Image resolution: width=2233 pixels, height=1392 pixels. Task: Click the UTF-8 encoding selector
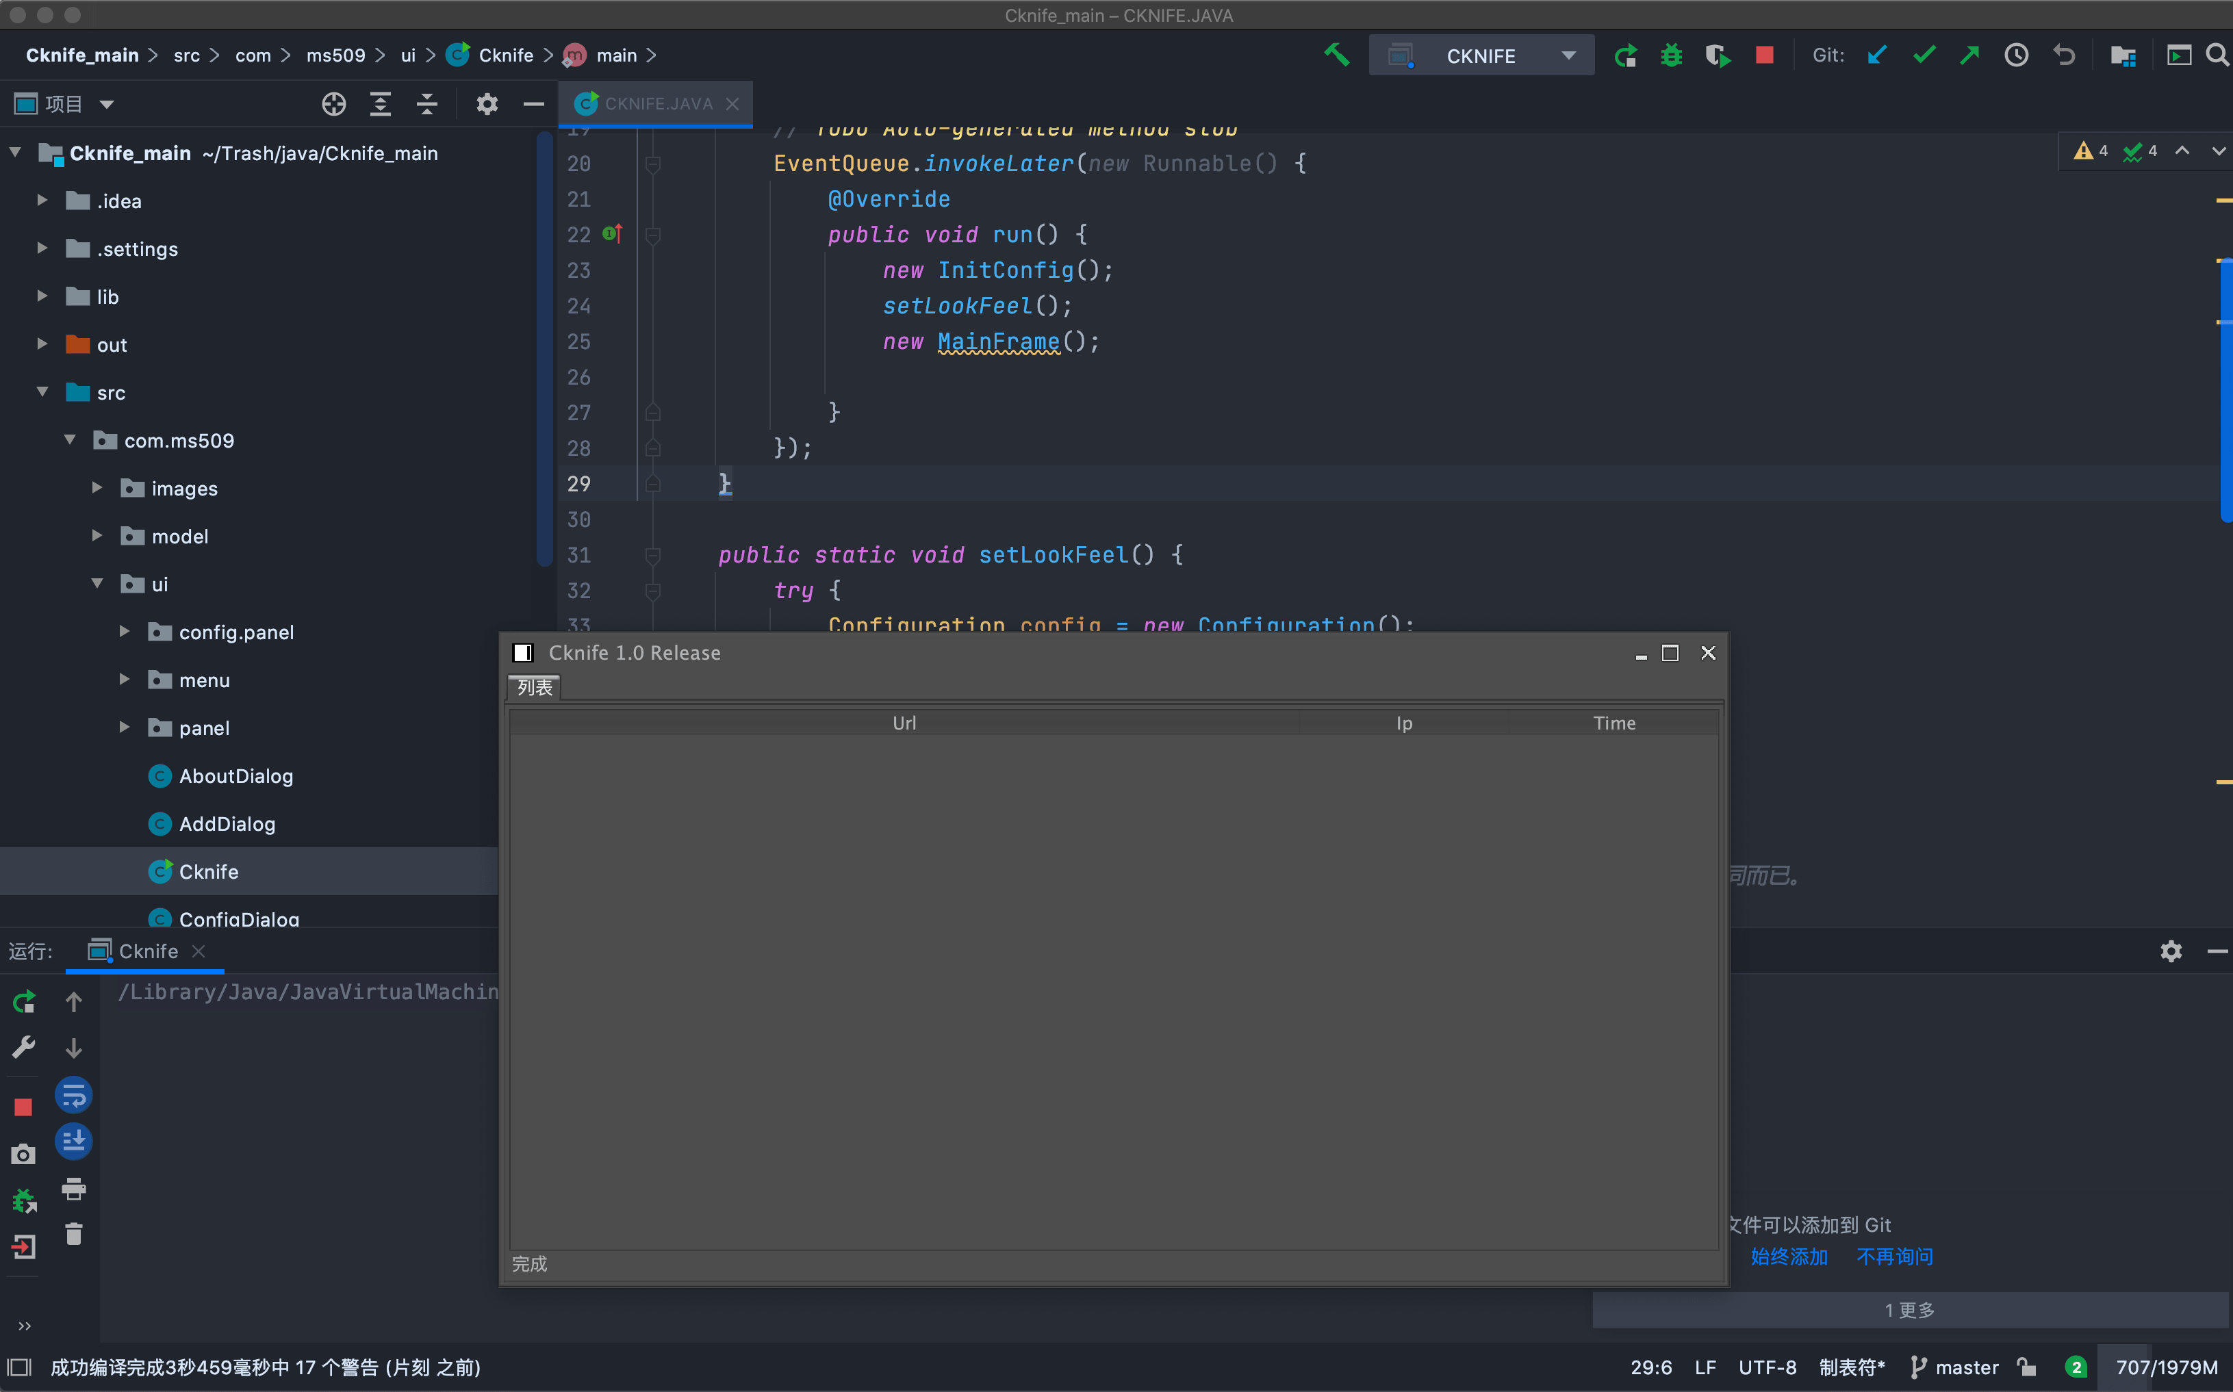[x=1767, y=1367]
